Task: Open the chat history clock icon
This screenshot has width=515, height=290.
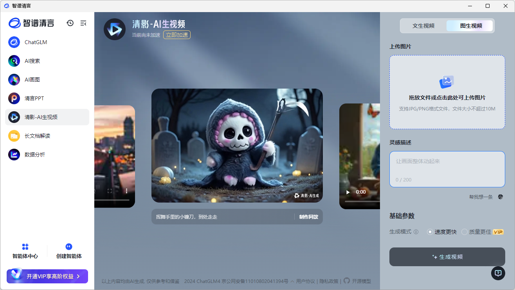Action: (x=70, y=23)
